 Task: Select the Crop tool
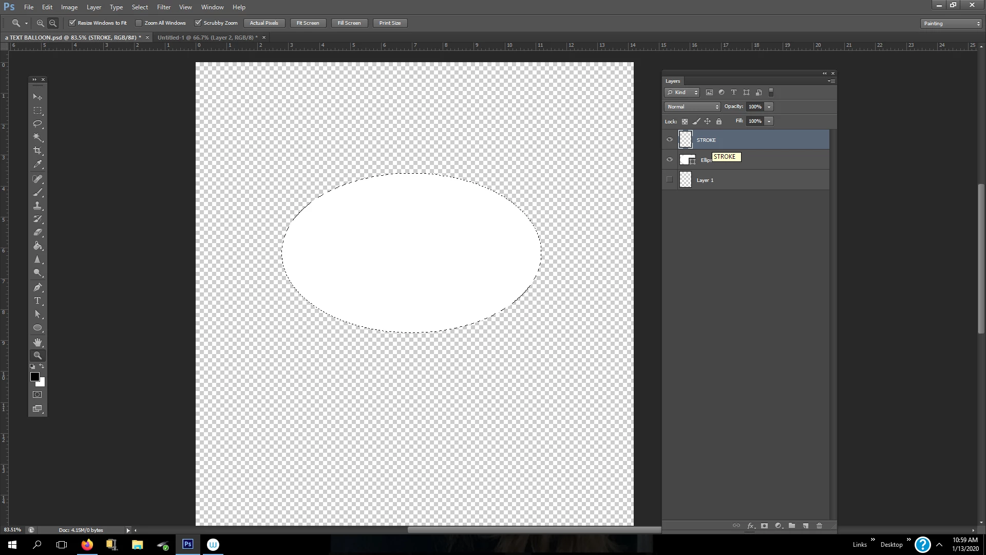[37, 151]
